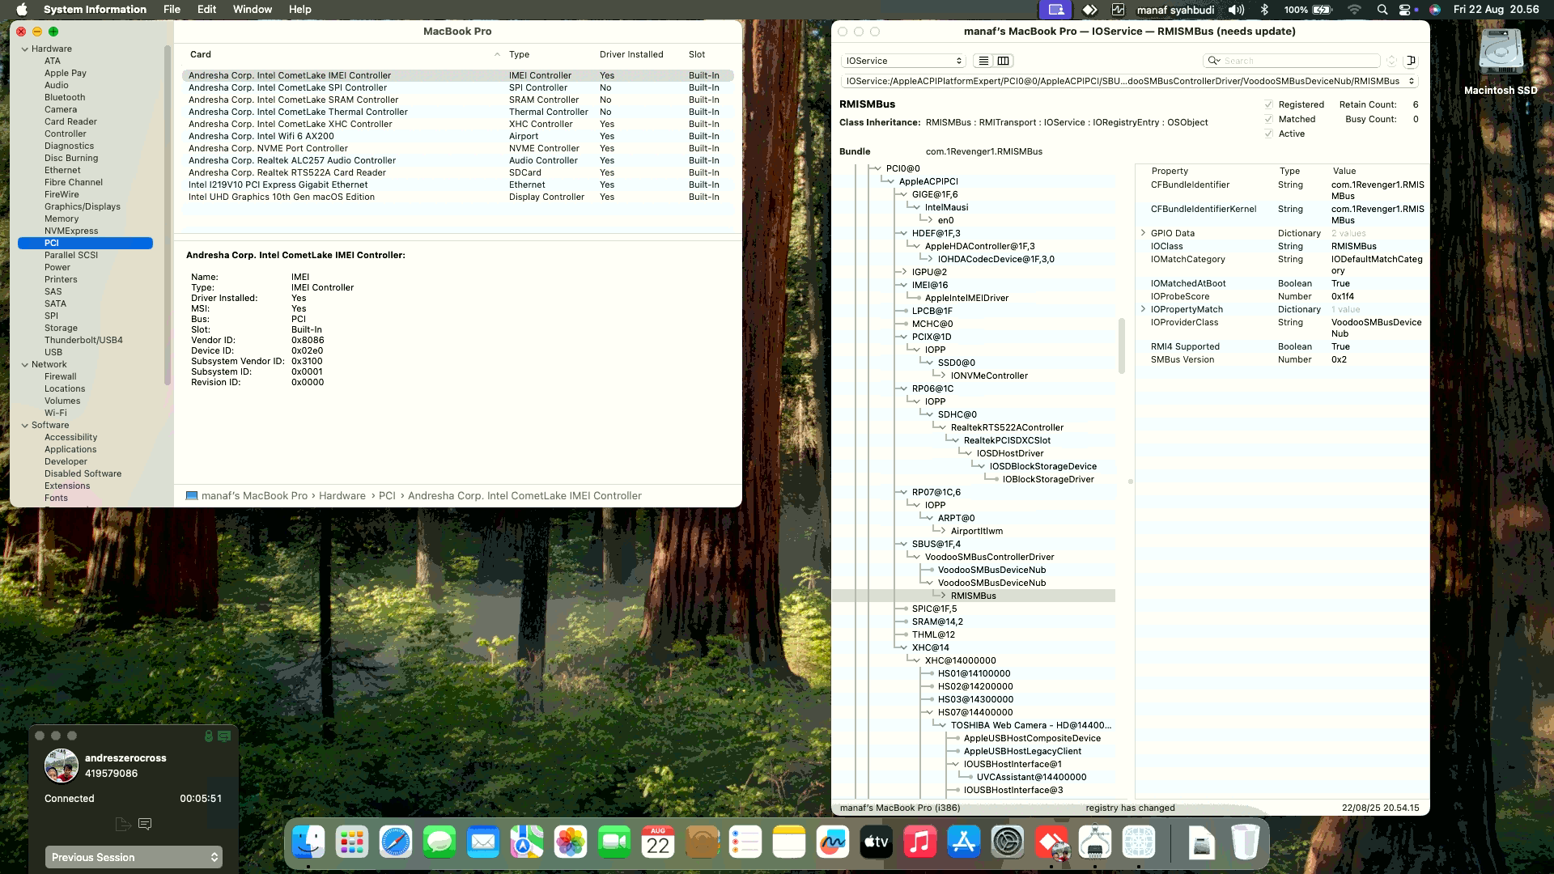
Task: Open the Window menu
Action: click(252, 10)
